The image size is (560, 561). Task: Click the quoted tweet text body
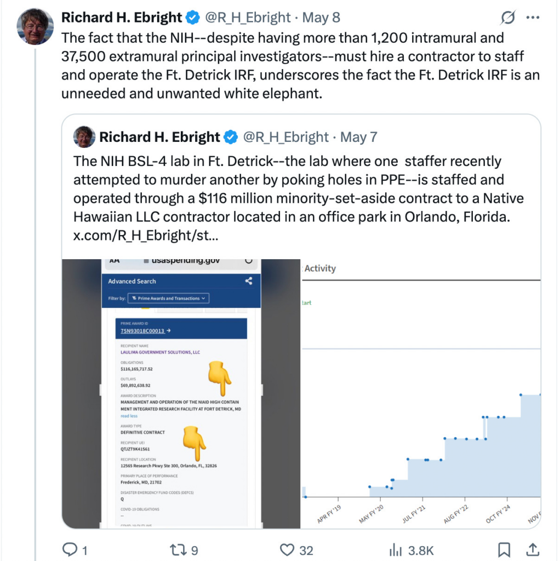tap(290, 189)
